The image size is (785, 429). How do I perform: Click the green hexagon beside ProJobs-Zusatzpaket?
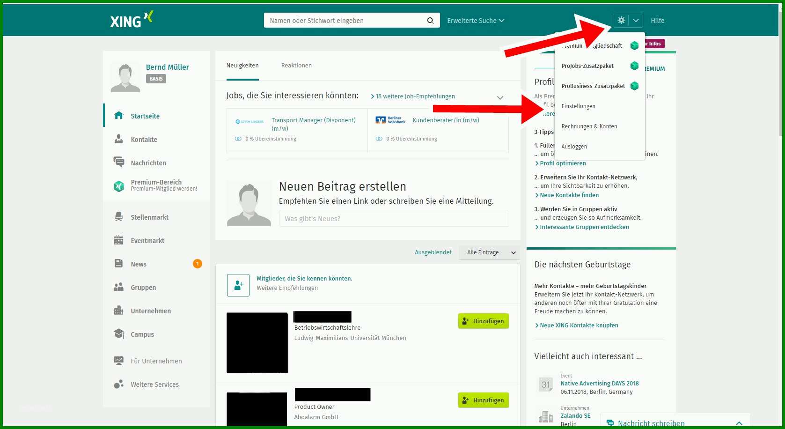click(634, 66)
